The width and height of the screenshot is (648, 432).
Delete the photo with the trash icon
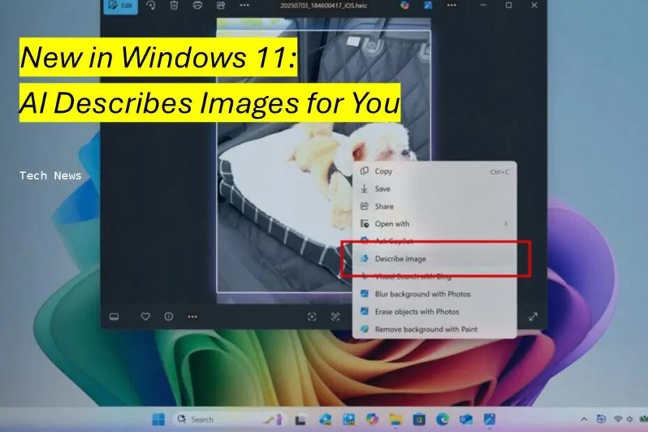pyautogui.click(x=174, y=6)
